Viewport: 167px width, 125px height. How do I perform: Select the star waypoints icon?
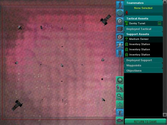[120, 45]
